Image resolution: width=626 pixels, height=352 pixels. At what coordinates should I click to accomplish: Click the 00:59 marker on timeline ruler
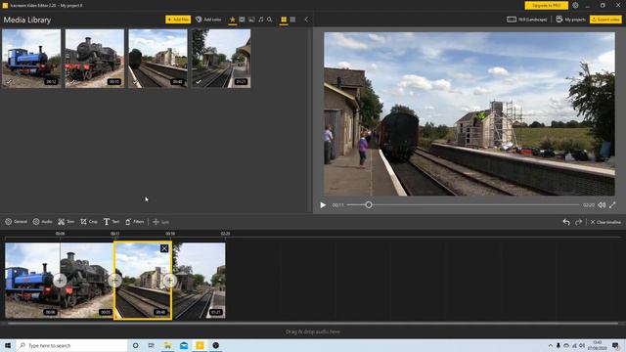pos(170,234)
